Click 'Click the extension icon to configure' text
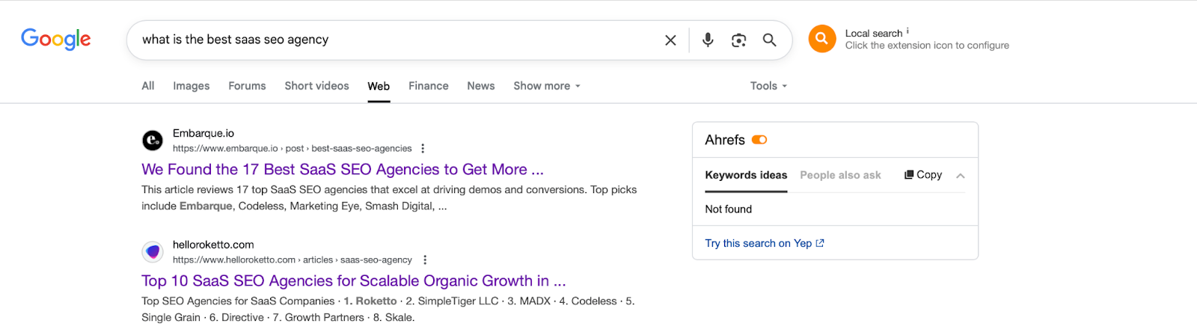The image size is (1197, 335). pyautogui.click(x=927, y=46)
